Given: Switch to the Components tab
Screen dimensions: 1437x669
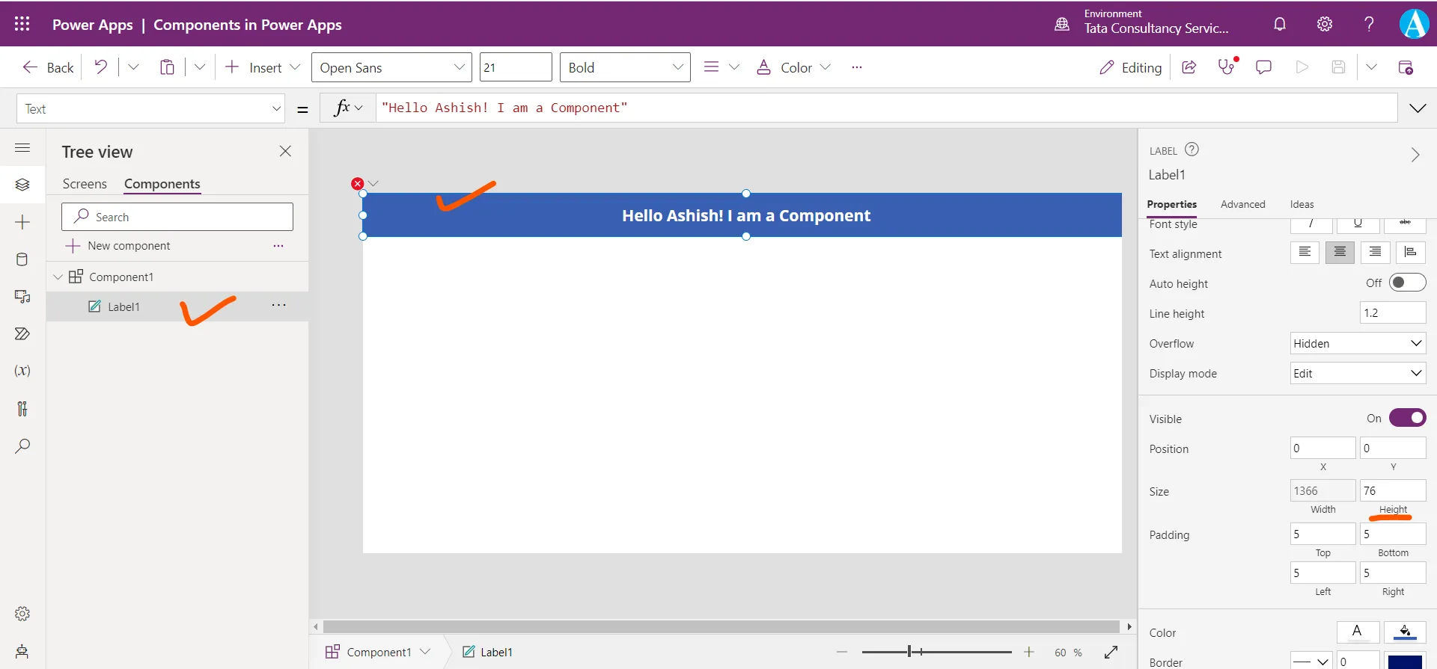Looking at the screenshot, I should [x=162, y=184].
